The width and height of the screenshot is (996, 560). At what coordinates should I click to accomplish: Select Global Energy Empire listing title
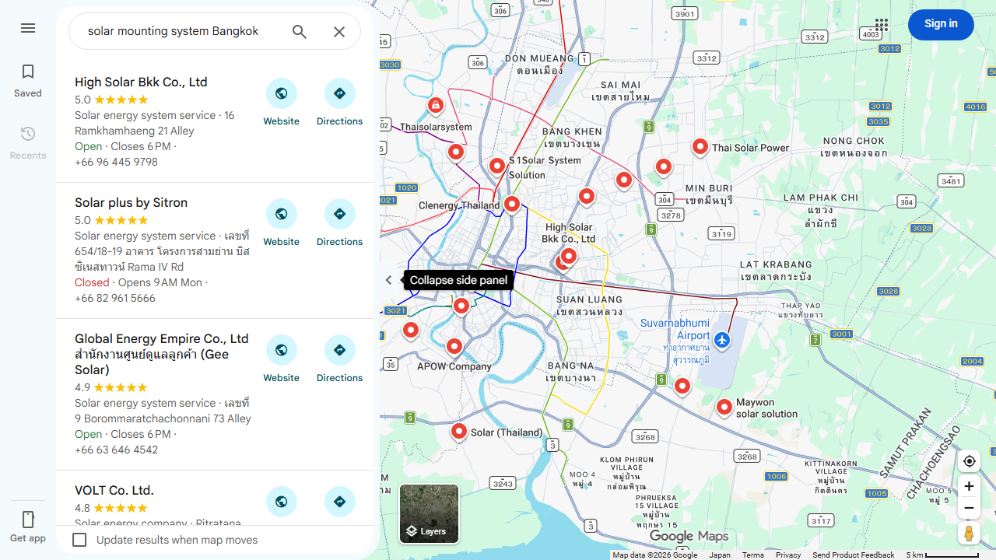[162, 354]
